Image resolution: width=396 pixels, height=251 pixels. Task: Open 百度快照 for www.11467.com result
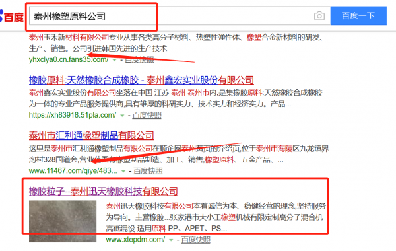(148, 171)
